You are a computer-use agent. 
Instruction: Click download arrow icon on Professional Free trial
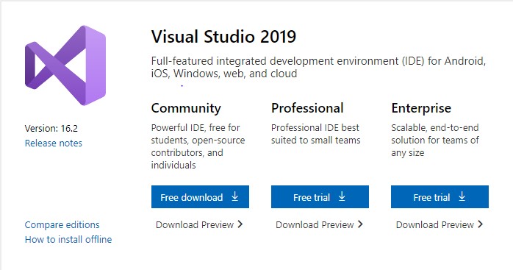342,196
